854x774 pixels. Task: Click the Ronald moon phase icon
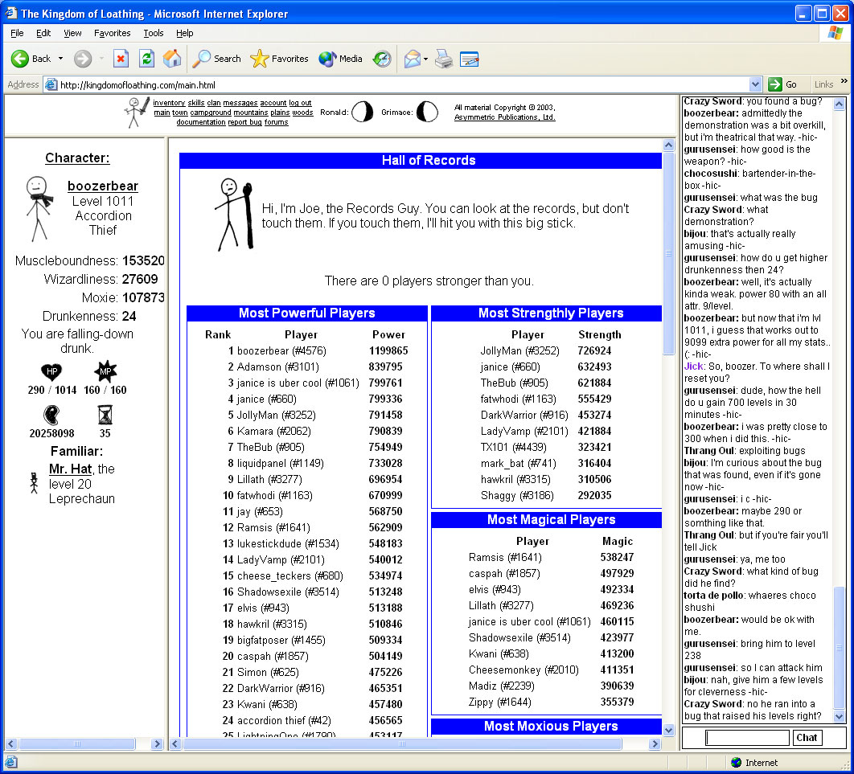point(363,113)
